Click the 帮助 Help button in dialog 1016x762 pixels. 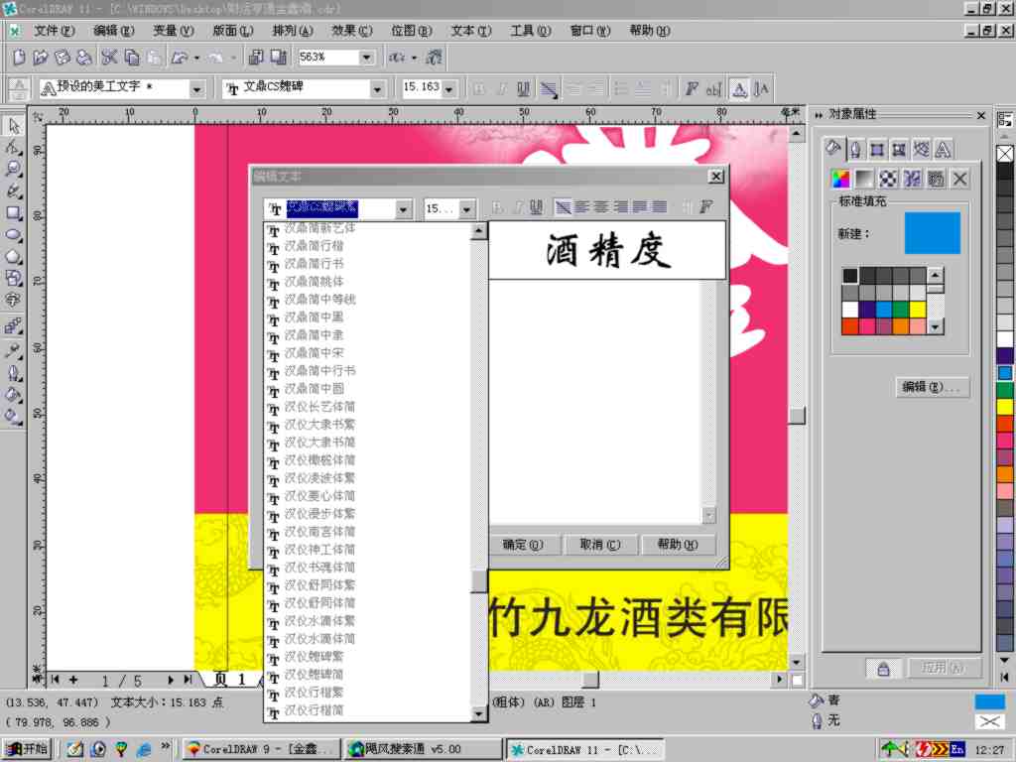point(679,545)
